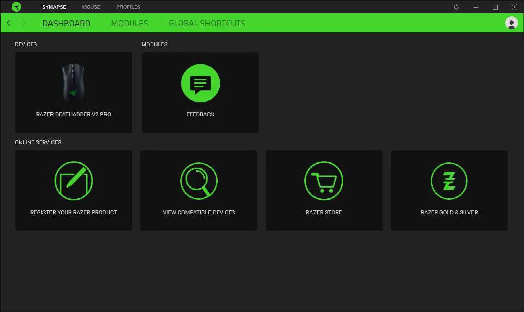Image resolution: width=524 pixels, height=312 pixels.
Task: Go back with the left arrow
Action: (9, 23)
